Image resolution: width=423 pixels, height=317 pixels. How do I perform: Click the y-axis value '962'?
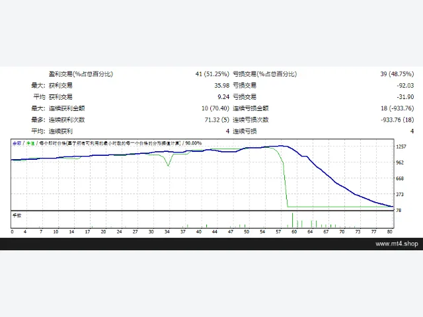[400, 162]
